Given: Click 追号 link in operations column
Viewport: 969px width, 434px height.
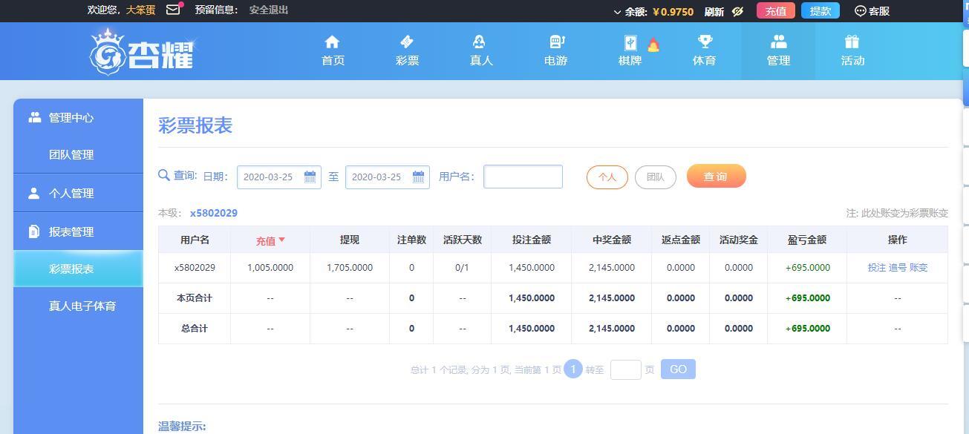Looking at the screenshot, I should [898, 268].
